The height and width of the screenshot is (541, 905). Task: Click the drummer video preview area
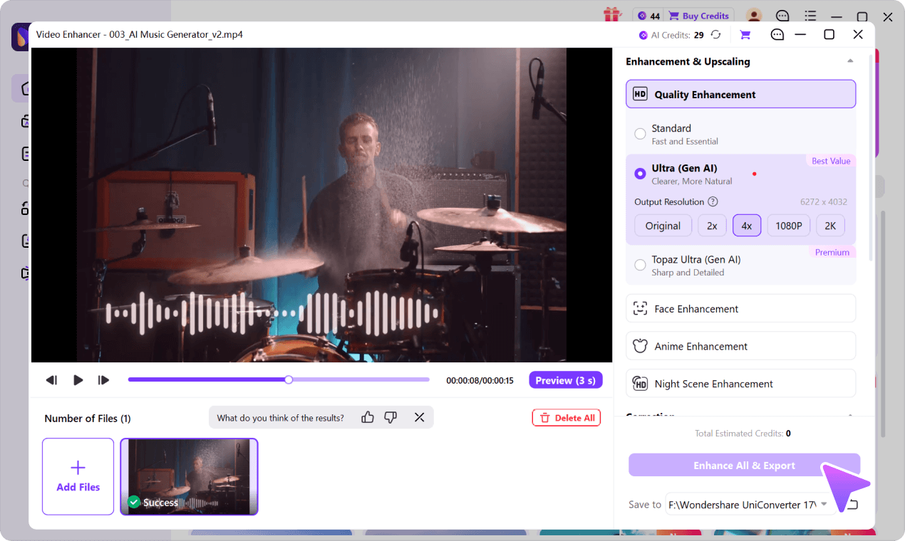(x=321, y=205)
